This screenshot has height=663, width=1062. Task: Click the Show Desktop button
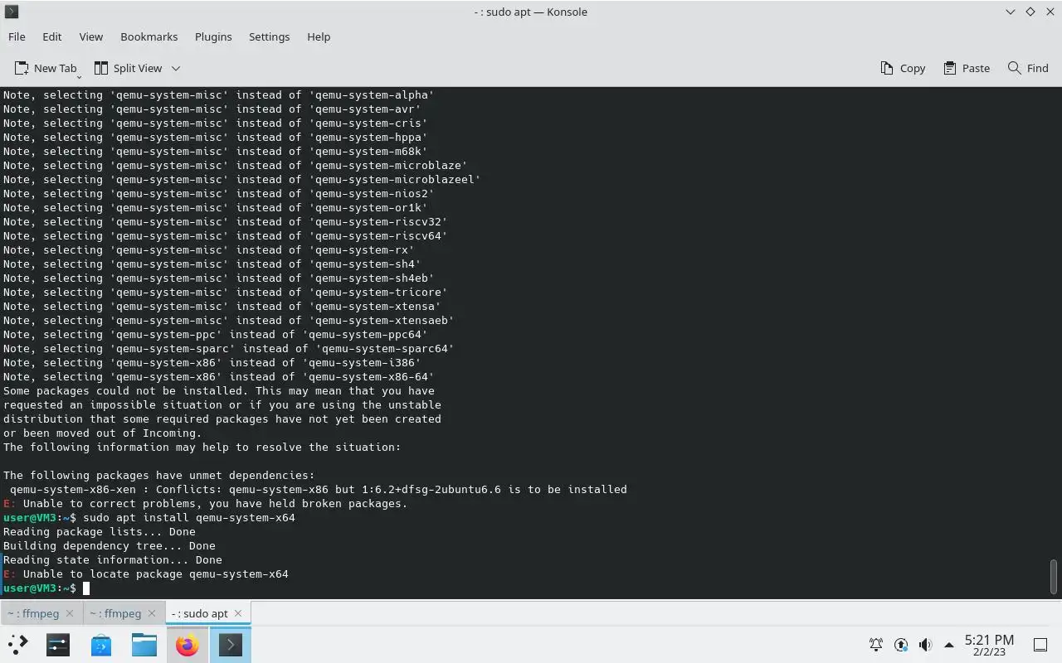pos(1040,644)
